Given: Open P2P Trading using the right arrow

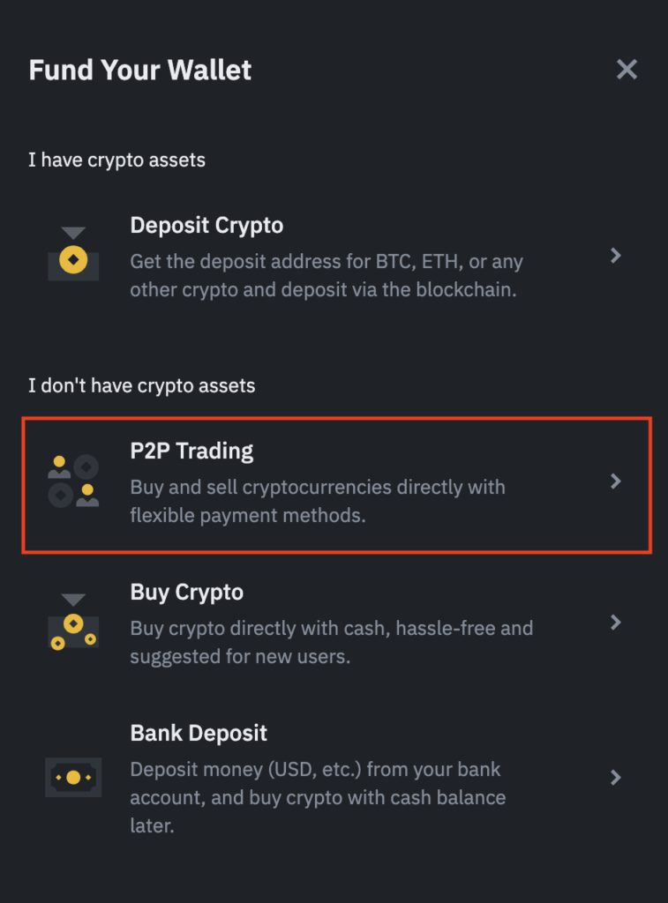Looking at the screenshot, I should [x=617, y=482].
